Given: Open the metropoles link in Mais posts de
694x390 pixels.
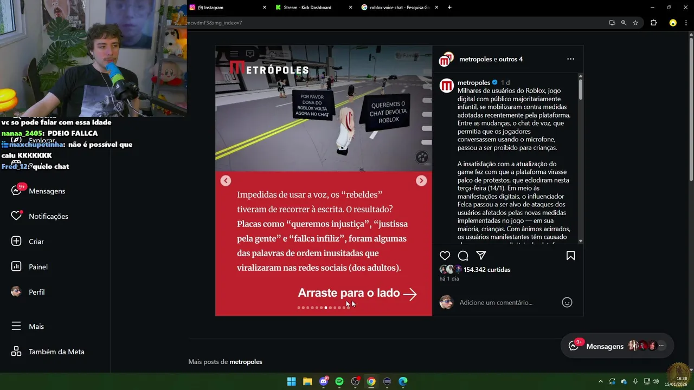Looking at the screenshot, I should (x=246, y=362).
